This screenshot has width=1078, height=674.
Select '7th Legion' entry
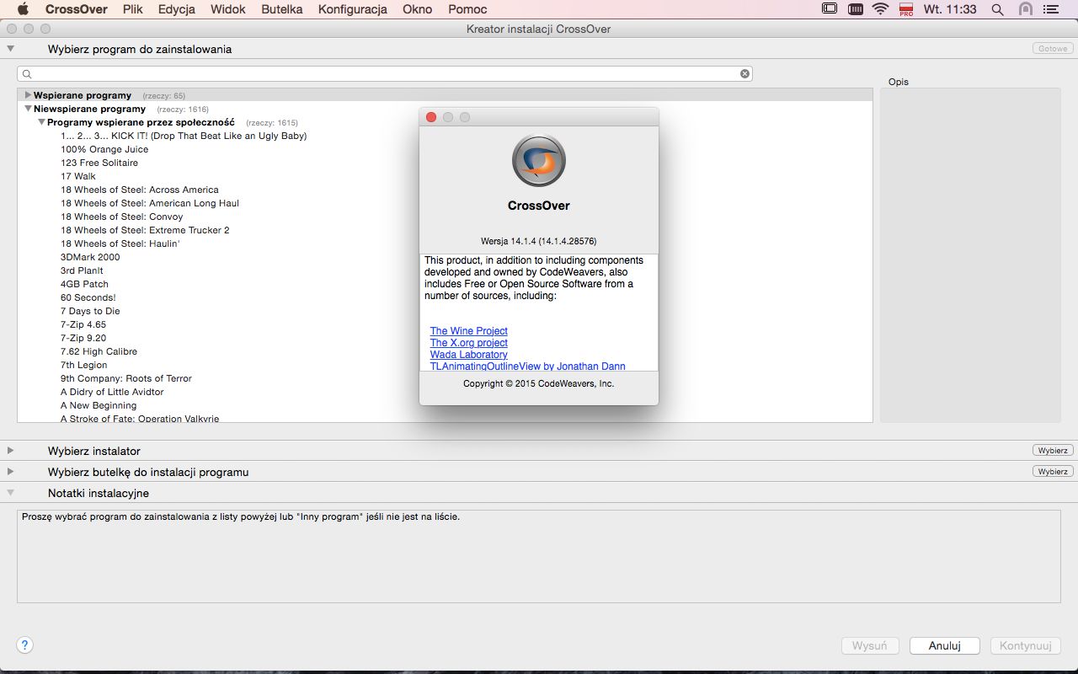point(84,365)
